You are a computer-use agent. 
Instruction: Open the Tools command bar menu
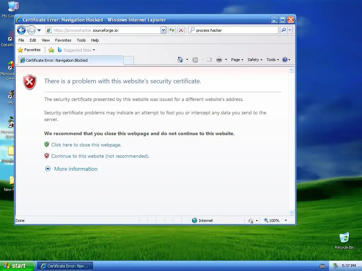(273, 60)
